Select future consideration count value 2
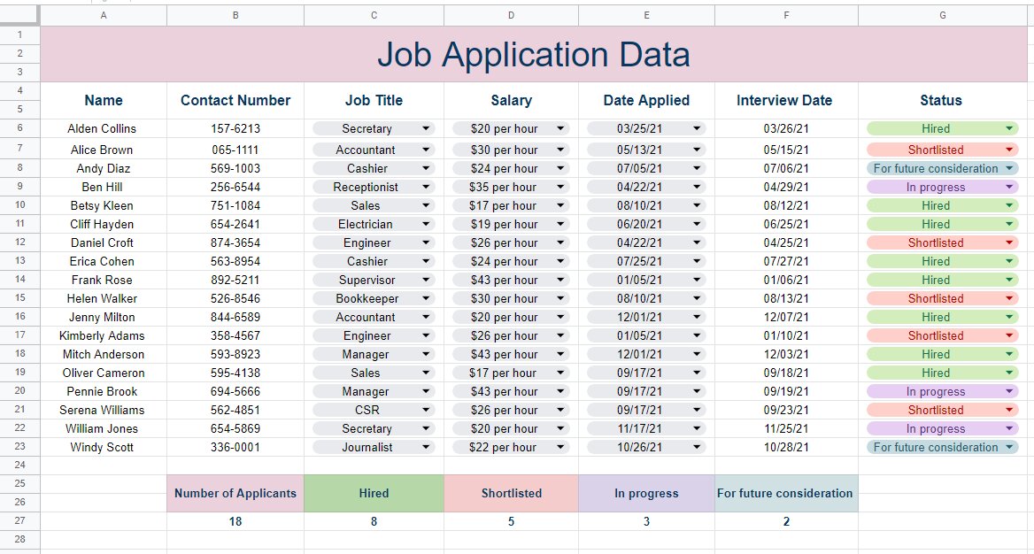Image resolution: width=1034 pixels, height=554 pixels. coord(786,521)
